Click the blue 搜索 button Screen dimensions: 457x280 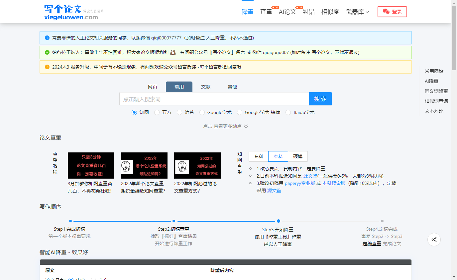pos(320,99)
